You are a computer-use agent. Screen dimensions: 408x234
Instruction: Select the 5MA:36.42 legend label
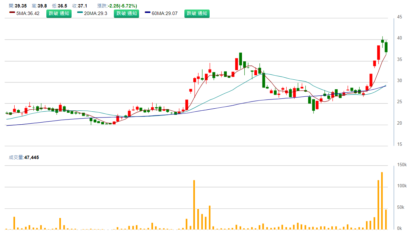pos(28,14)
